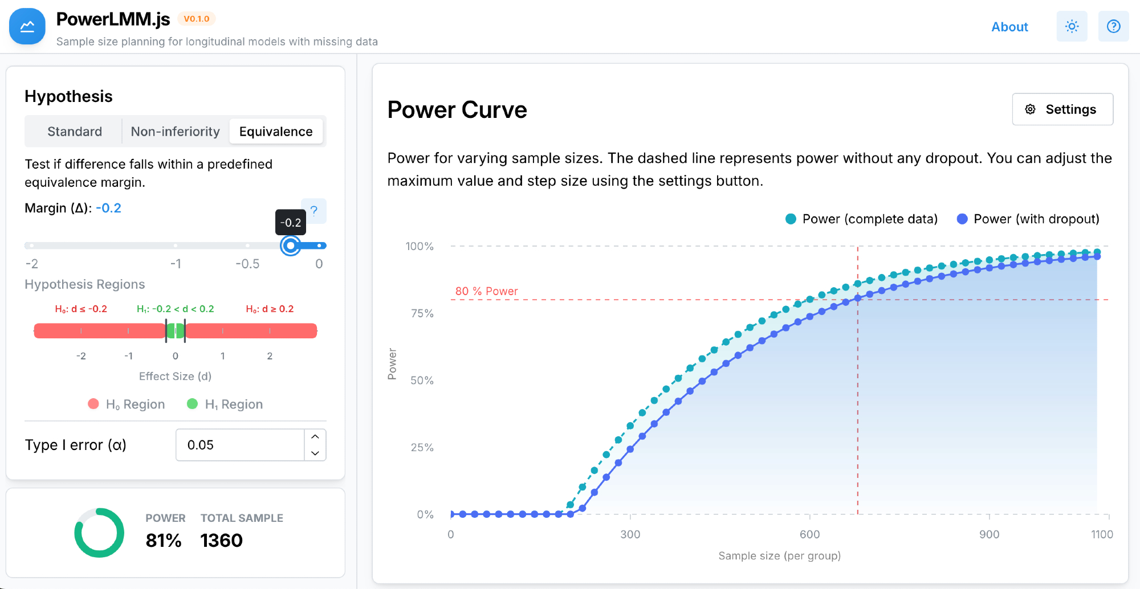Click the v0.1.0 version badge
1140x589 pixels.
(x=197, y=19)
